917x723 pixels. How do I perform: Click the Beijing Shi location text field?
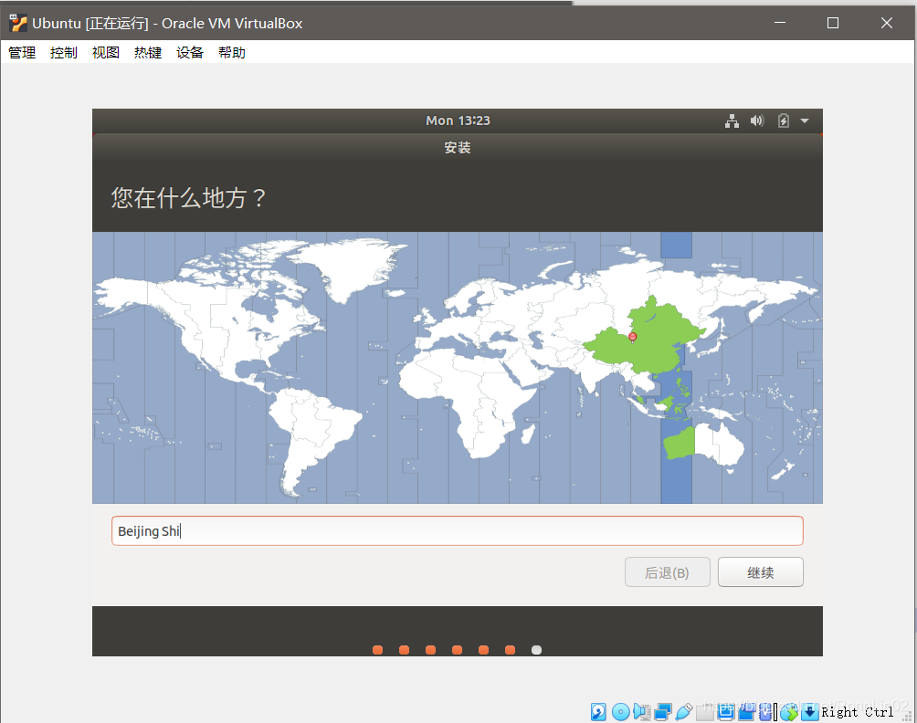click(458, 530)
